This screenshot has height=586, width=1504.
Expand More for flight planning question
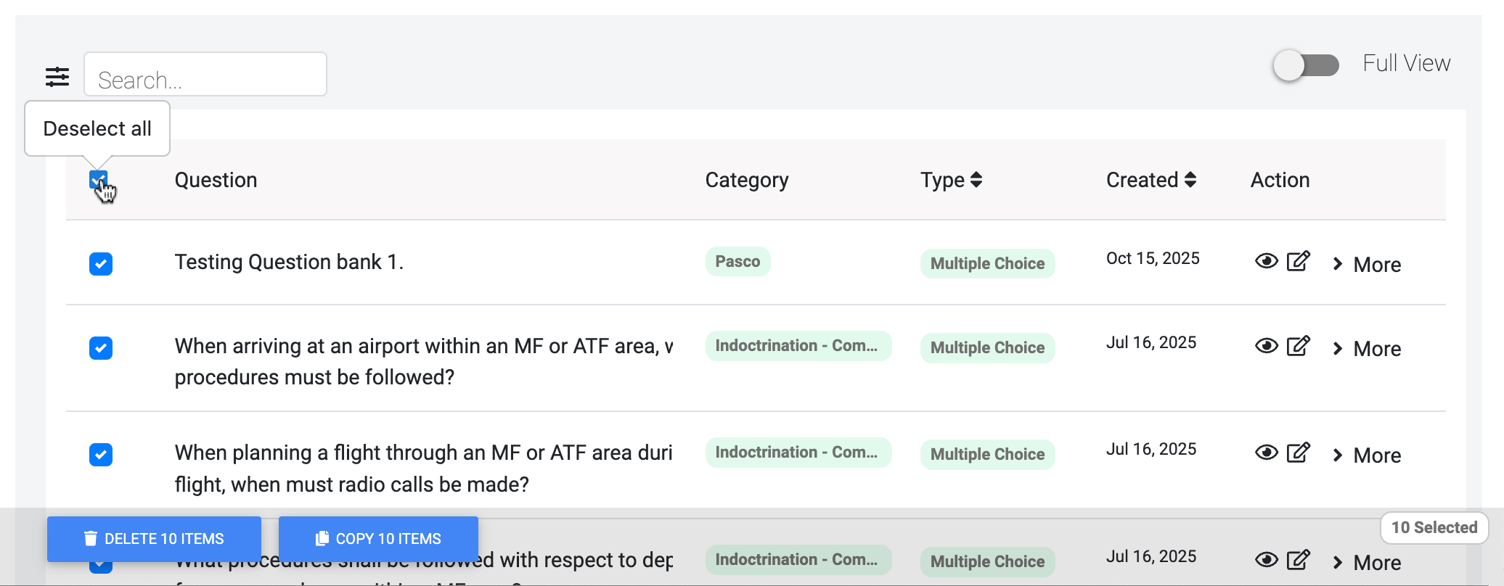1367,455
